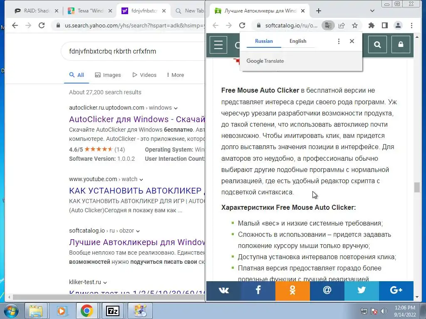This screenshot has height=319, width=426.
Task: Share the page via the @ mail icon
Action: (x=327, y=290)
